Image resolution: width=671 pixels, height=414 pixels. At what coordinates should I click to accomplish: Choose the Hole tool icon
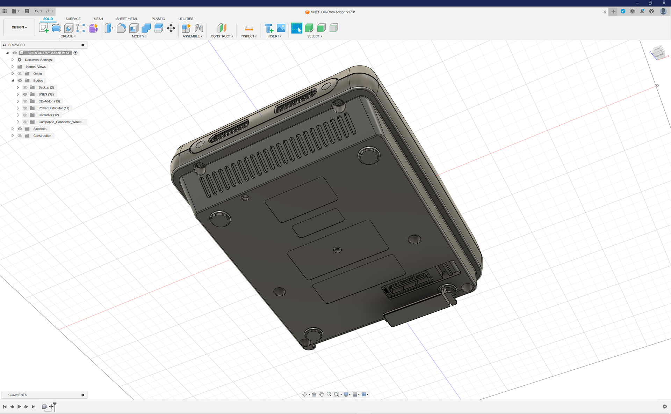(69, 28)
